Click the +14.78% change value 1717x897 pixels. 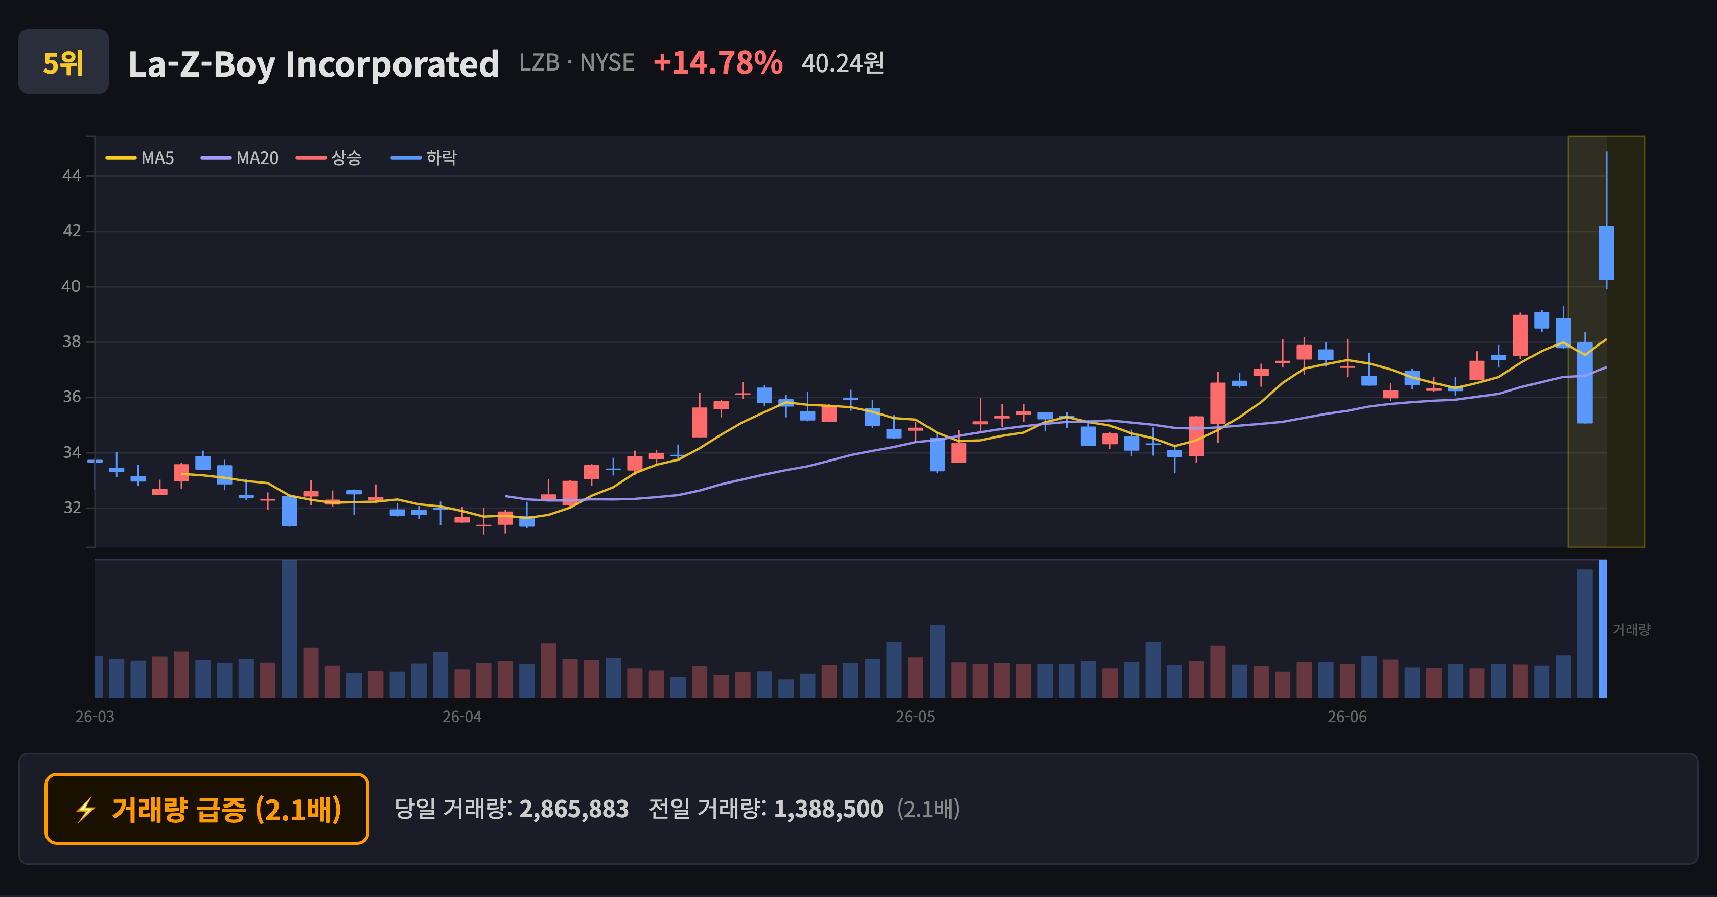(x=718, y=63)
